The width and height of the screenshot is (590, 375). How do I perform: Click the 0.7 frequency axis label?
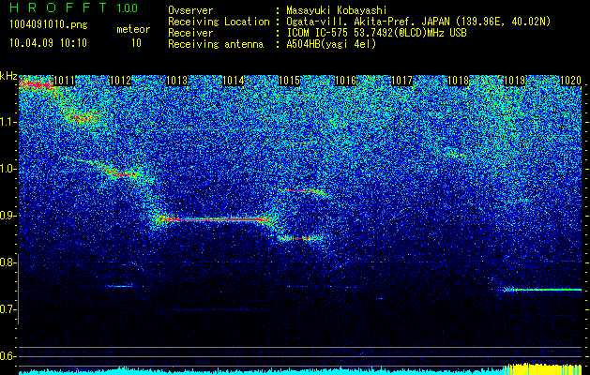[8, 309]
